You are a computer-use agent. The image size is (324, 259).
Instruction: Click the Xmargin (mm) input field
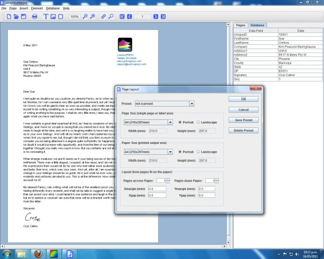coord(157,189)
